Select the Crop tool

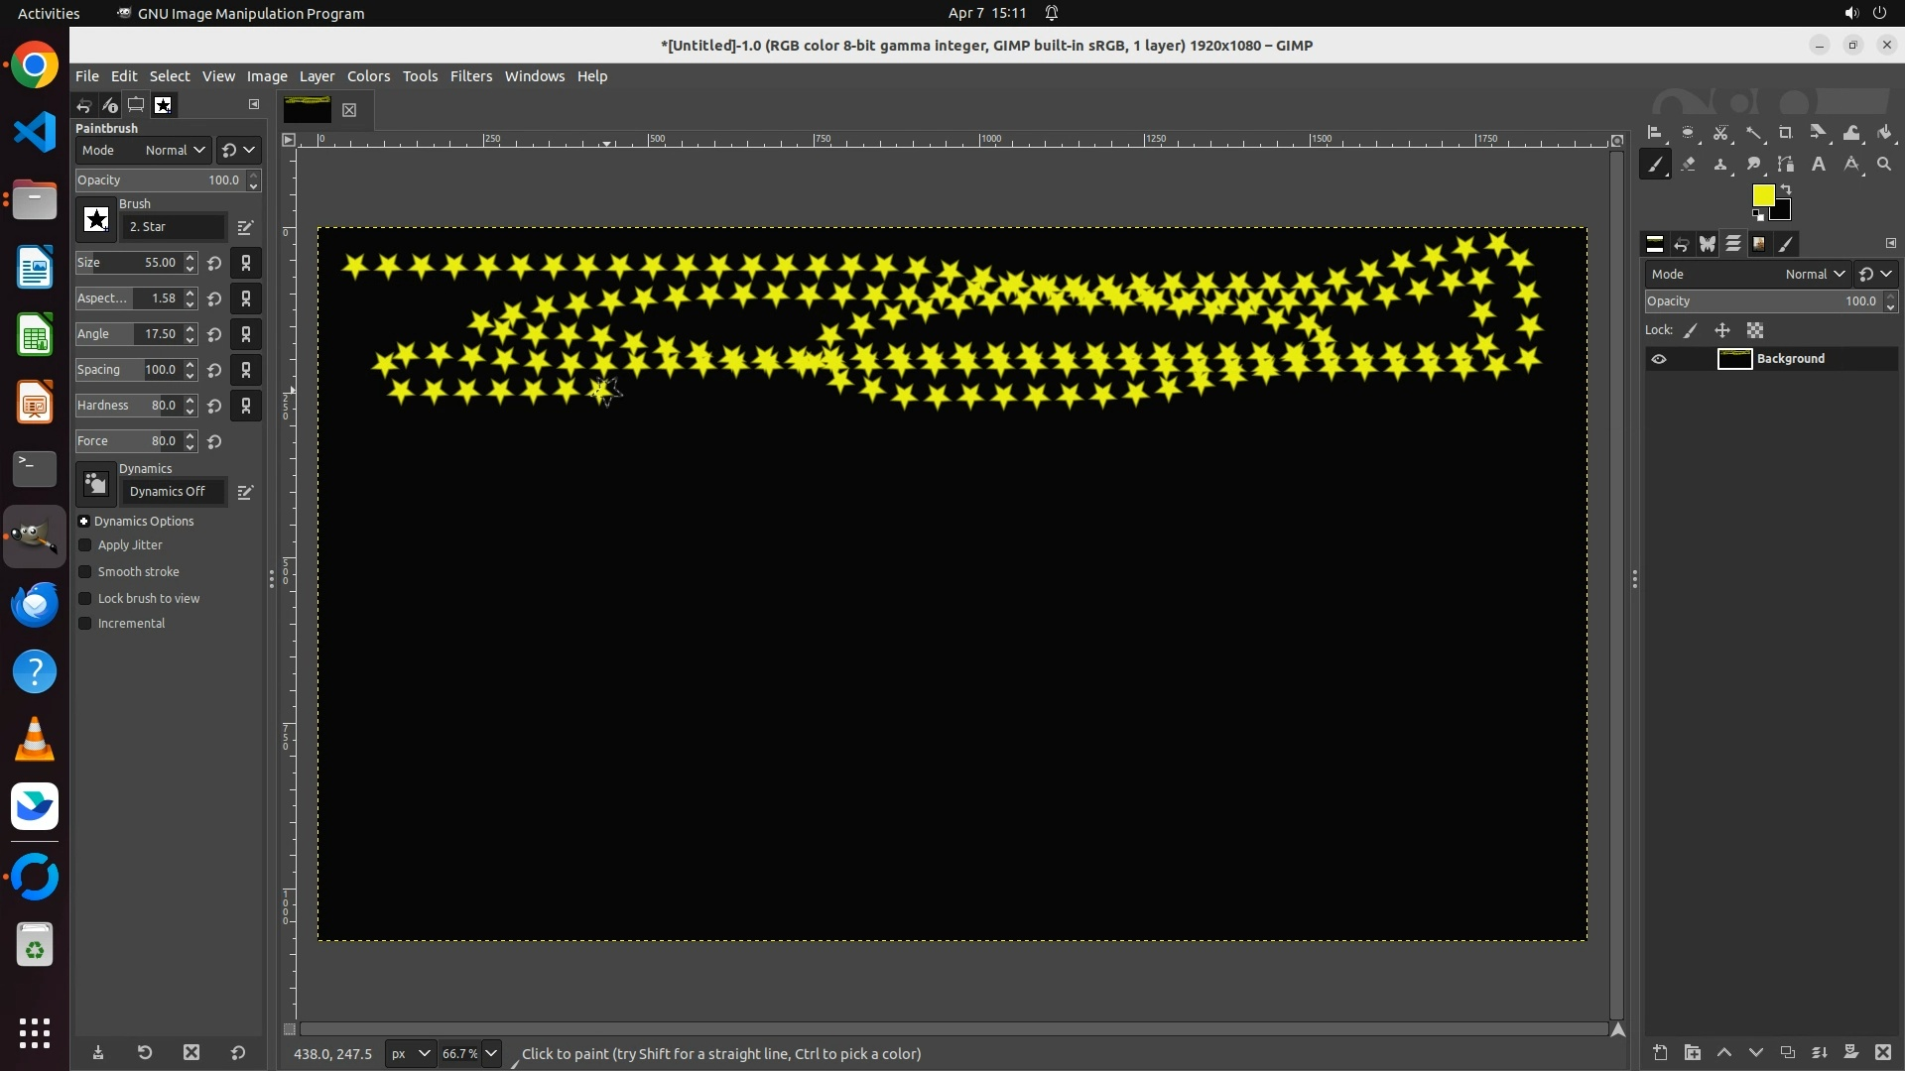[1786, 133]
